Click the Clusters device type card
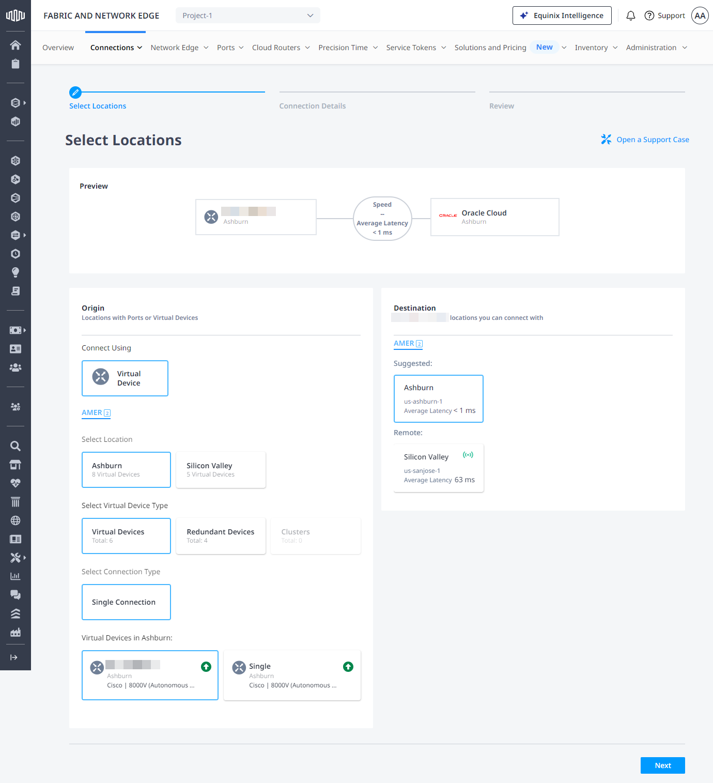Screen dimensions: 713x783 pos(316,536)
